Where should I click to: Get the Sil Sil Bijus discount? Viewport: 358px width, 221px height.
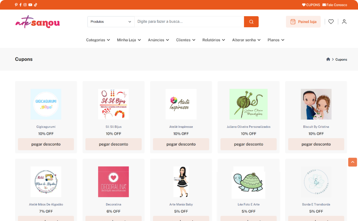click(x=113, y=144)
